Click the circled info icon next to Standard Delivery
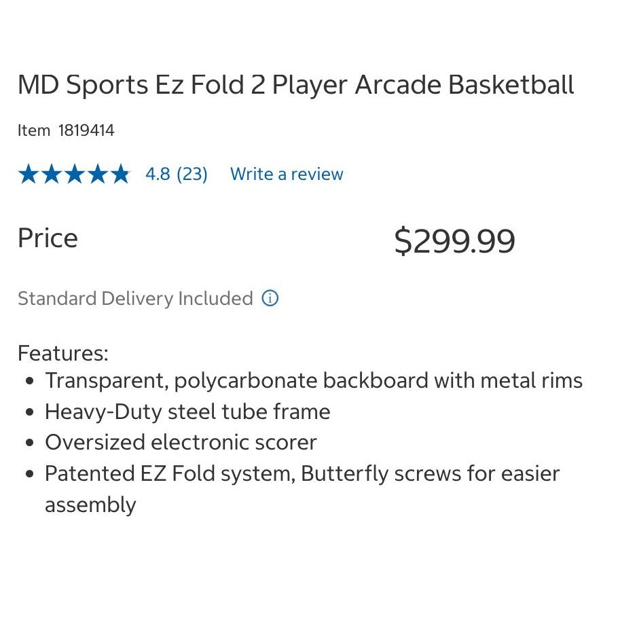Screen dimensions: 637x637 point(270,298)
